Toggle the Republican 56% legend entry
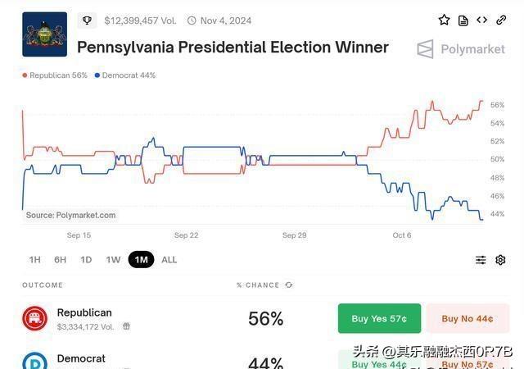Viewport: 524px width, 369px height. click(x=55, y=75)
